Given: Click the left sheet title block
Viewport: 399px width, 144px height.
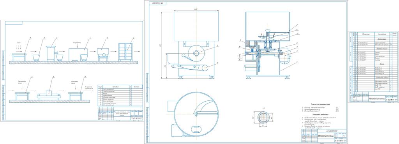Looking at the screenshot, I should tap(120, 113).
